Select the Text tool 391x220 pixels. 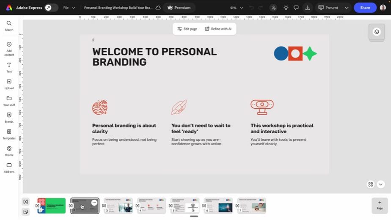point(9,68)
